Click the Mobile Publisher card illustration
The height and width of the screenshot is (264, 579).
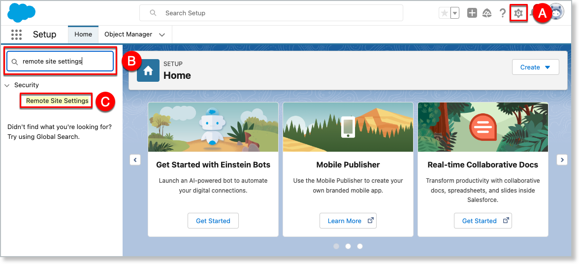tap(348, 127)
